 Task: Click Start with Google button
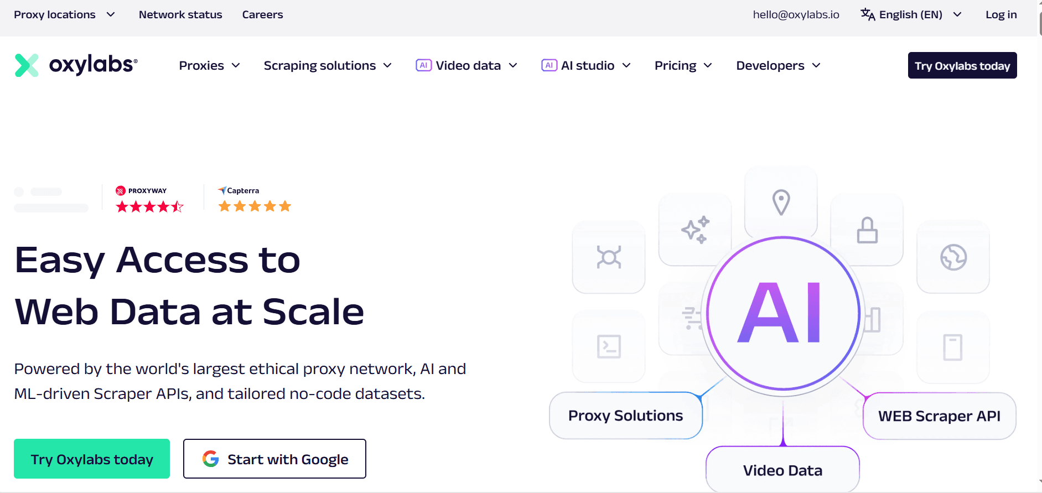click(x=274, y=459)
